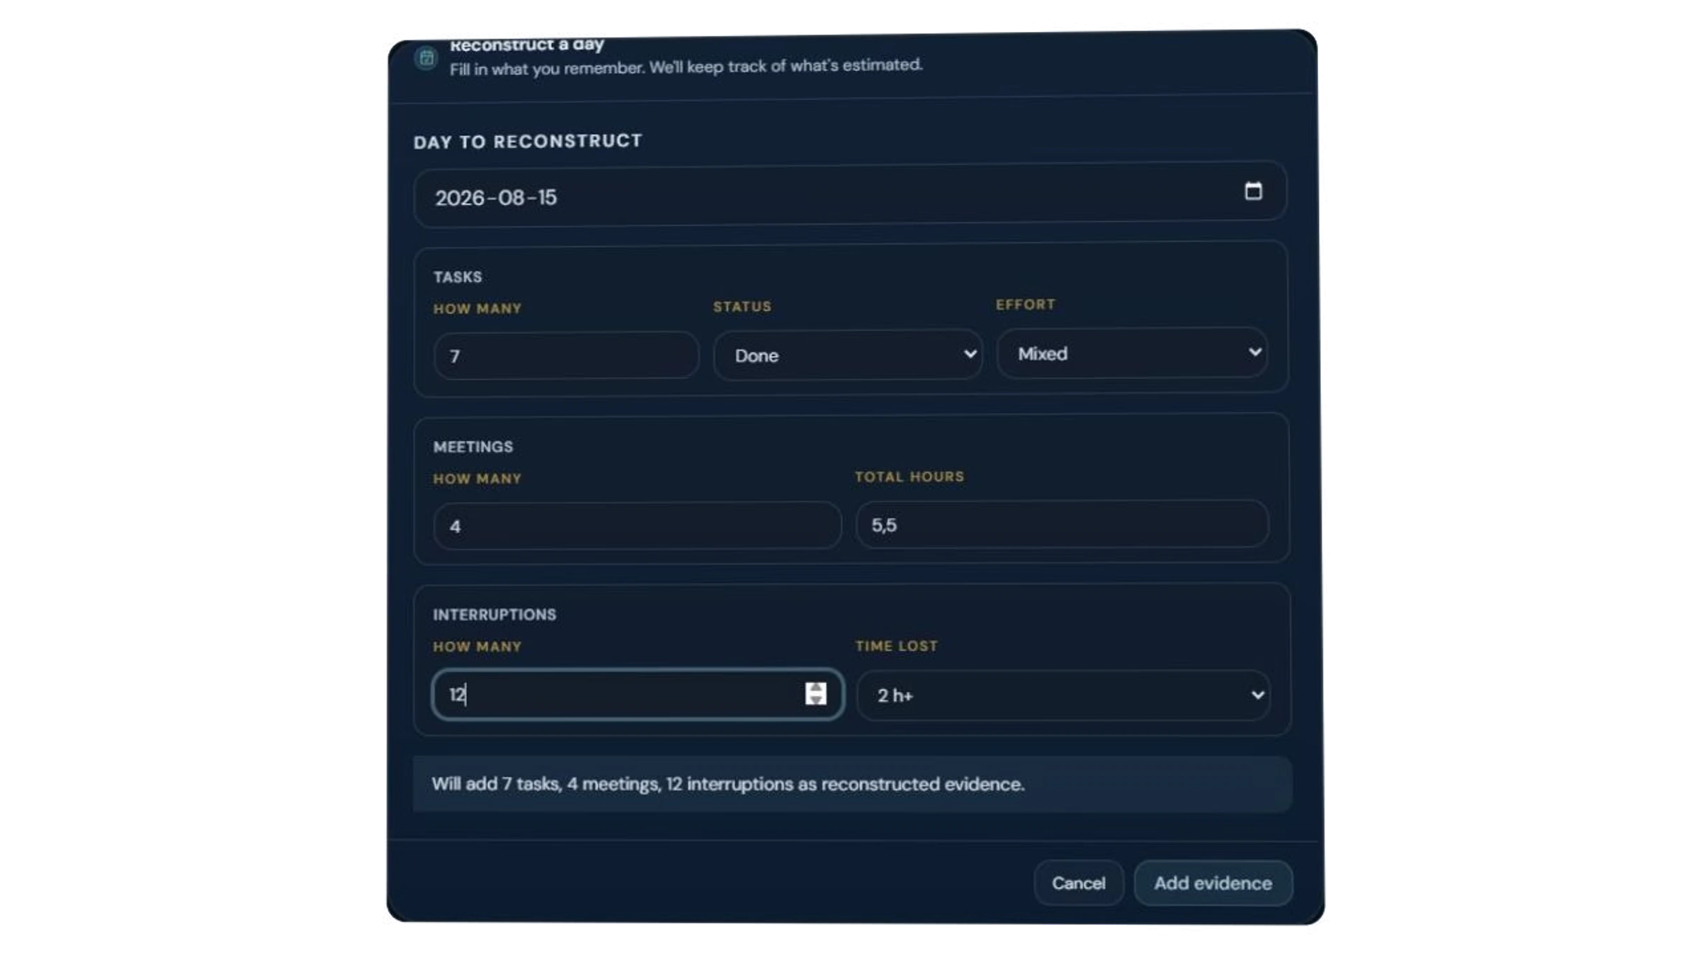Image resolution: width=1700 pixels, height=956 pixels.
Task: Click the 'Meetings' section label
Action: [x=473, y=447]
